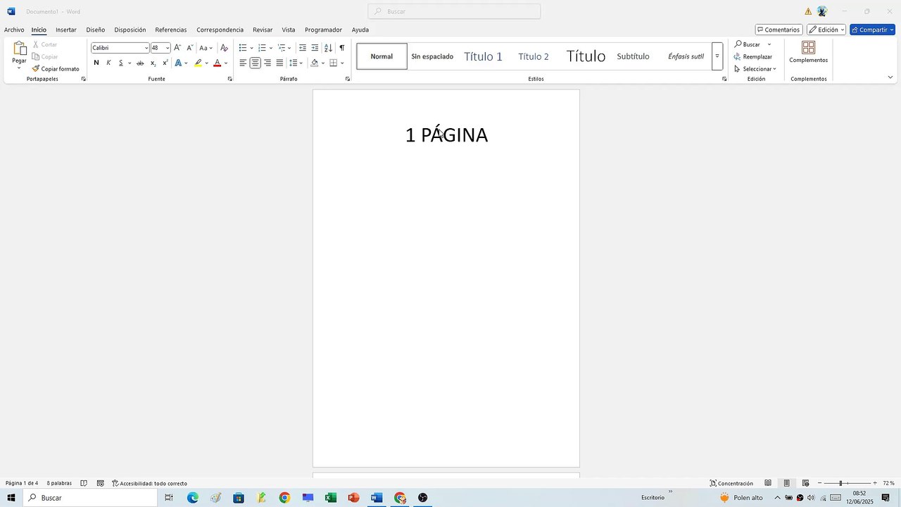Click the 1 PÁGINA heading text
The image size is (901, 507).
coord(446,135)
